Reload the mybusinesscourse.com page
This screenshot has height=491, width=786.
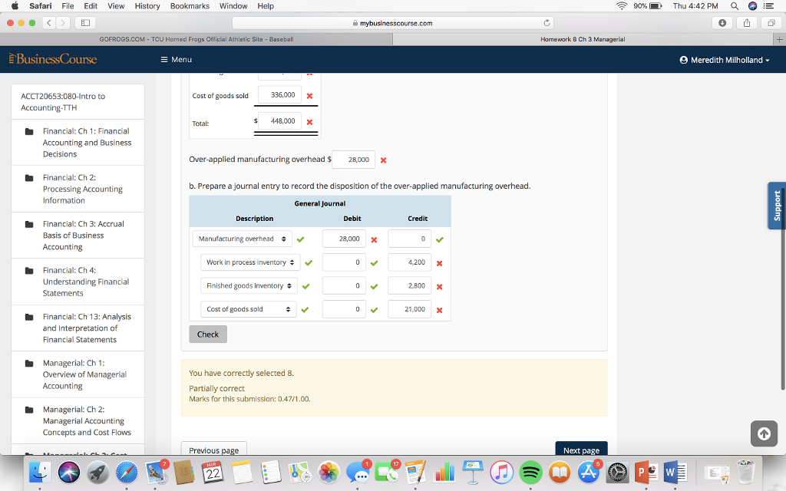pos(547,22)
